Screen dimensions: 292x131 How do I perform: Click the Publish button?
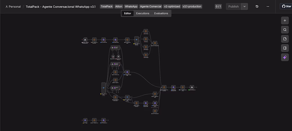click(234, 7)
